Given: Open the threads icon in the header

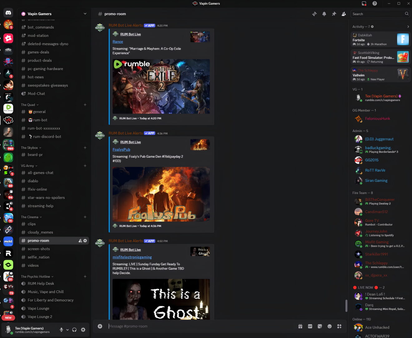Looking at the screenshot, I should point(314,14).
